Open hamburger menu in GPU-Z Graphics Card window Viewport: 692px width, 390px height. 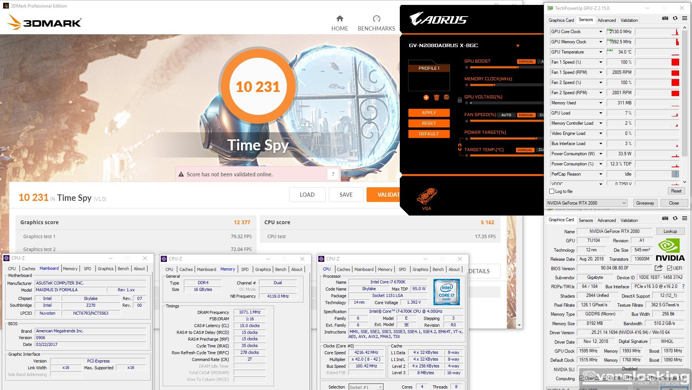coord(684,218)
